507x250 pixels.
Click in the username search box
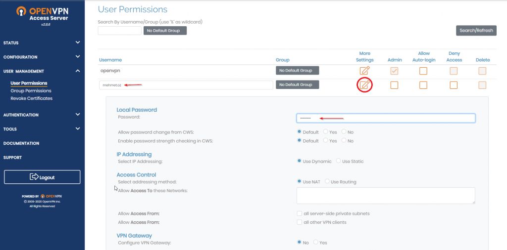[x=120, y=31]
